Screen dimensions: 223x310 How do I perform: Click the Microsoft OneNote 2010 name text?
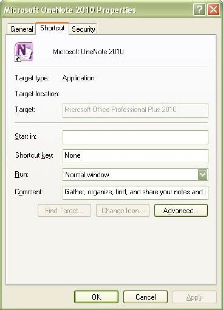click(x=88, y=52)
